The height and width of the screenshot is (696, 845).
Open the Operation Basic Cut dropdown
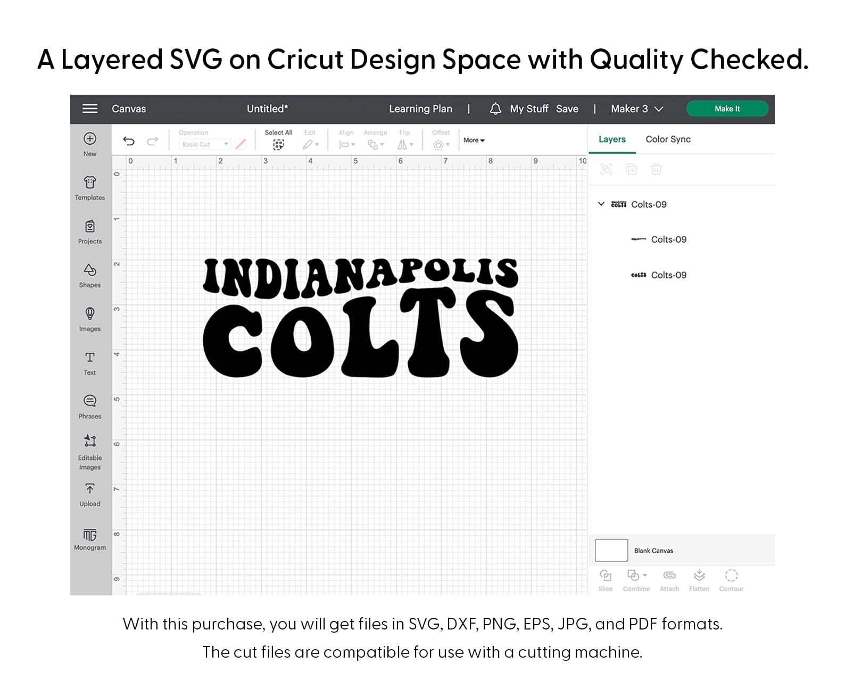[x=205, y=144]
